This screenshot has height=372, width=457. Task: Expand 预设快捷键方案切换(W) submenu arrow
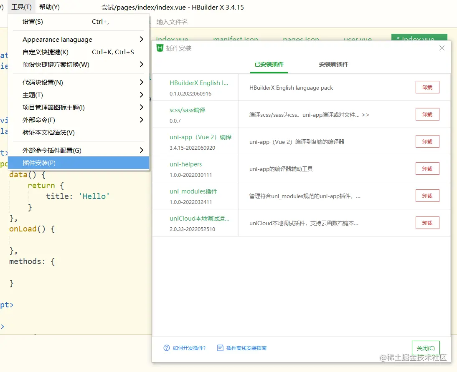click(141, 64)
